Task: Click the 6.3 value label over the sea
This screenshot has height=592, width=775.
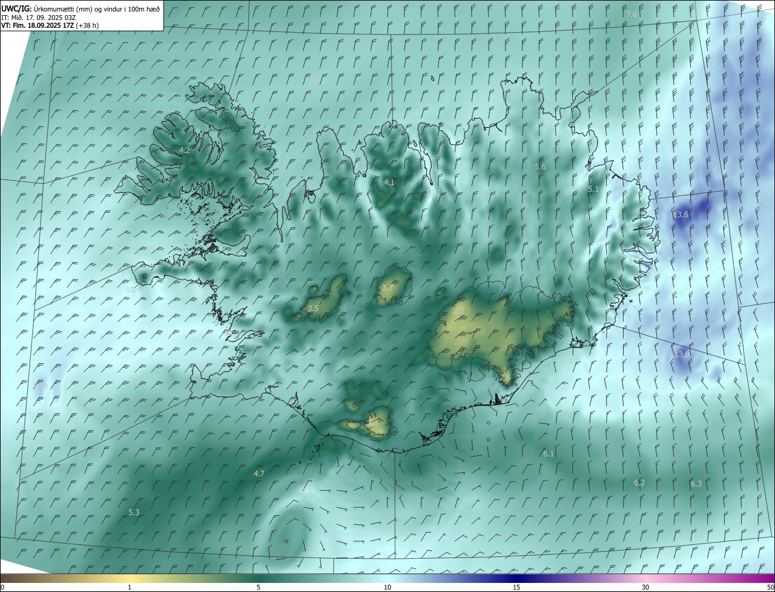Action: click(696, 484)
